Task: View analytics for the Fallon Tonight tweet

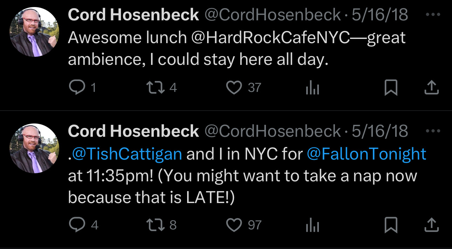Action: pyautogui.click(x=313, y=225)
